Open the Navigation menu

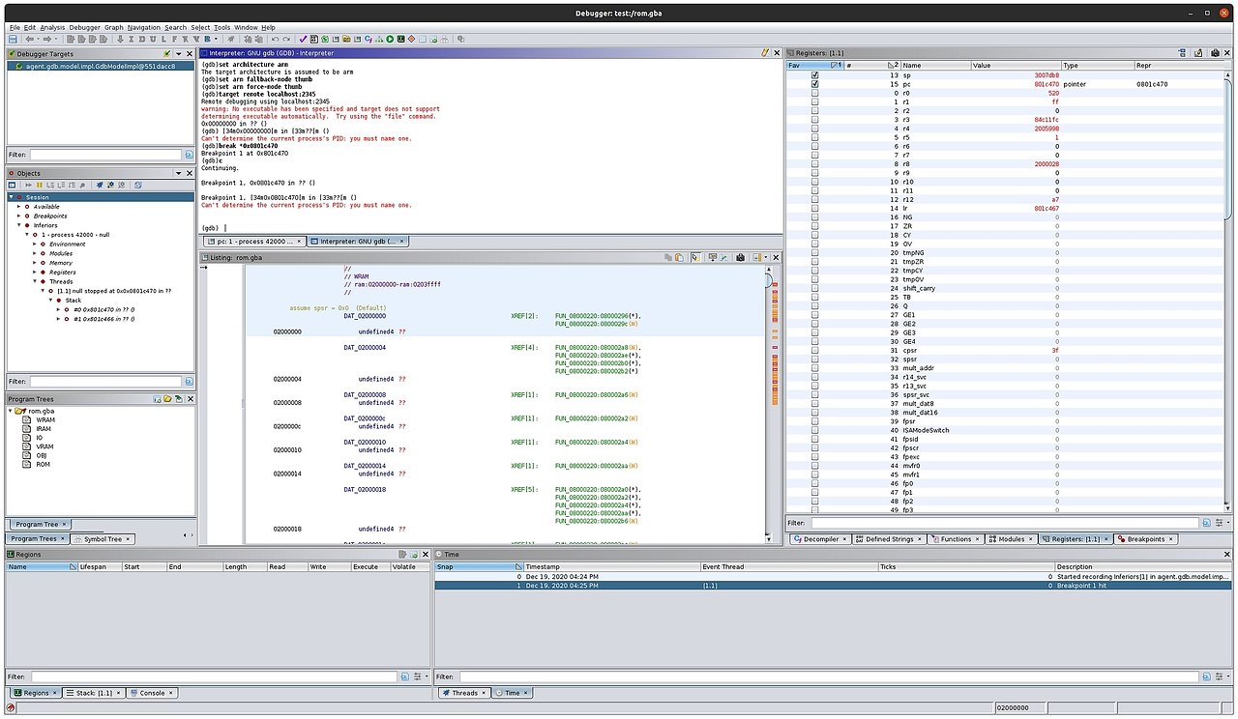144,27
